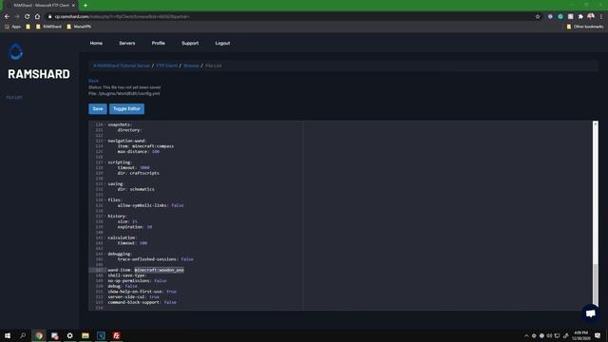The image size is (608, 342).
Task: Reload the page with the refresh icon
Action: click(x=28, y=17)
